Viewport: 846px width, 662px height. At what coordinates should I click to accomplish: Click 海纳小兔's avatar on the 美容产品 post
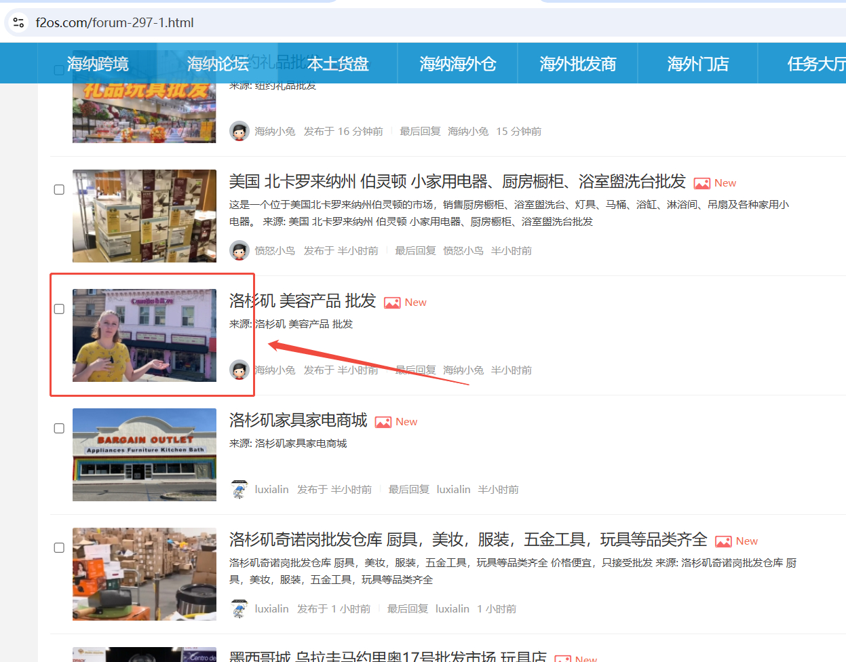click(x=239, y=370)
